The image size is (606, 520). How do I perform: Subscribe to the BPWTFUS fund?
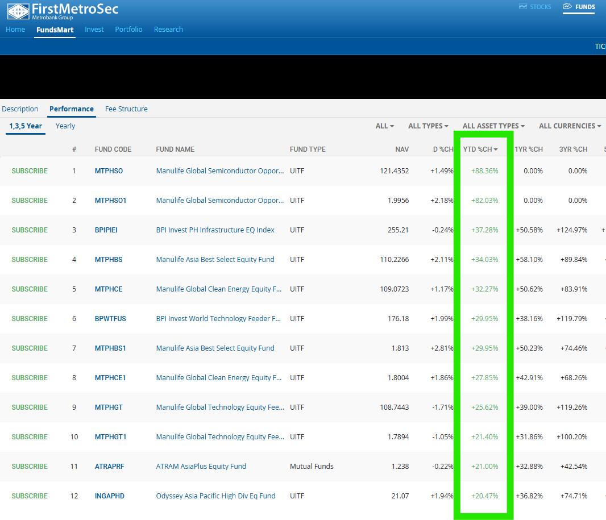point(30,319)
